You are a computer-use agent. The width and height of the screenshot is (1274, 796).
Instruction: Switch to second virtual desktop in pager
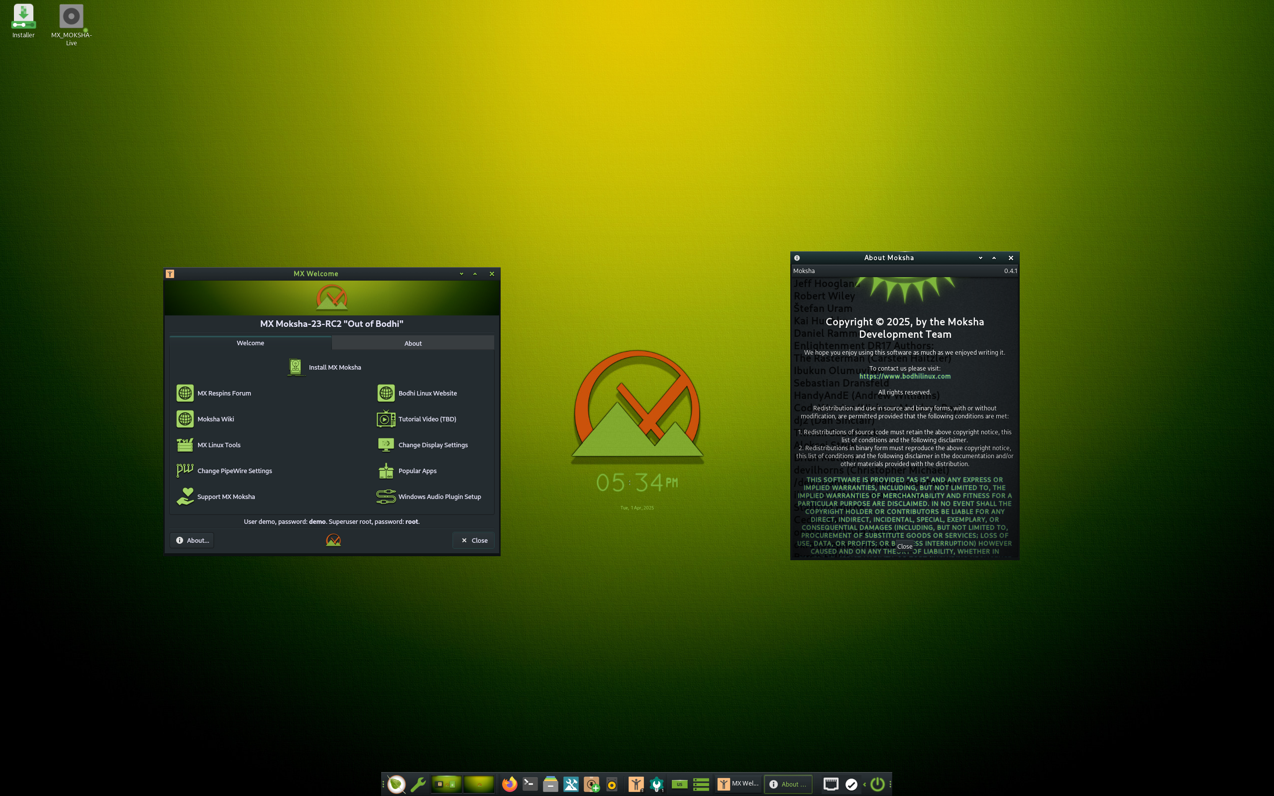coord(479,784)
